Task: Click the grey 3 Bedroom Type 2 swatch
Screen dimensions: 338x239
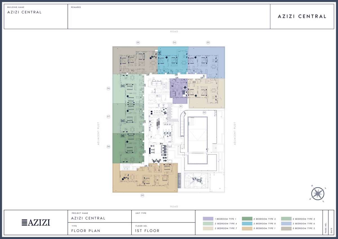Action: pos(286,228)
